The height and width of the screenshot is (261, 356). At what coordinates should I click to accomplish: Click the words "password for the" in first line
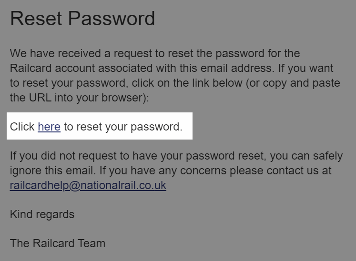click(x=258, y=53)
